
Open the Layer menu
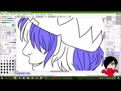[19, 14]
